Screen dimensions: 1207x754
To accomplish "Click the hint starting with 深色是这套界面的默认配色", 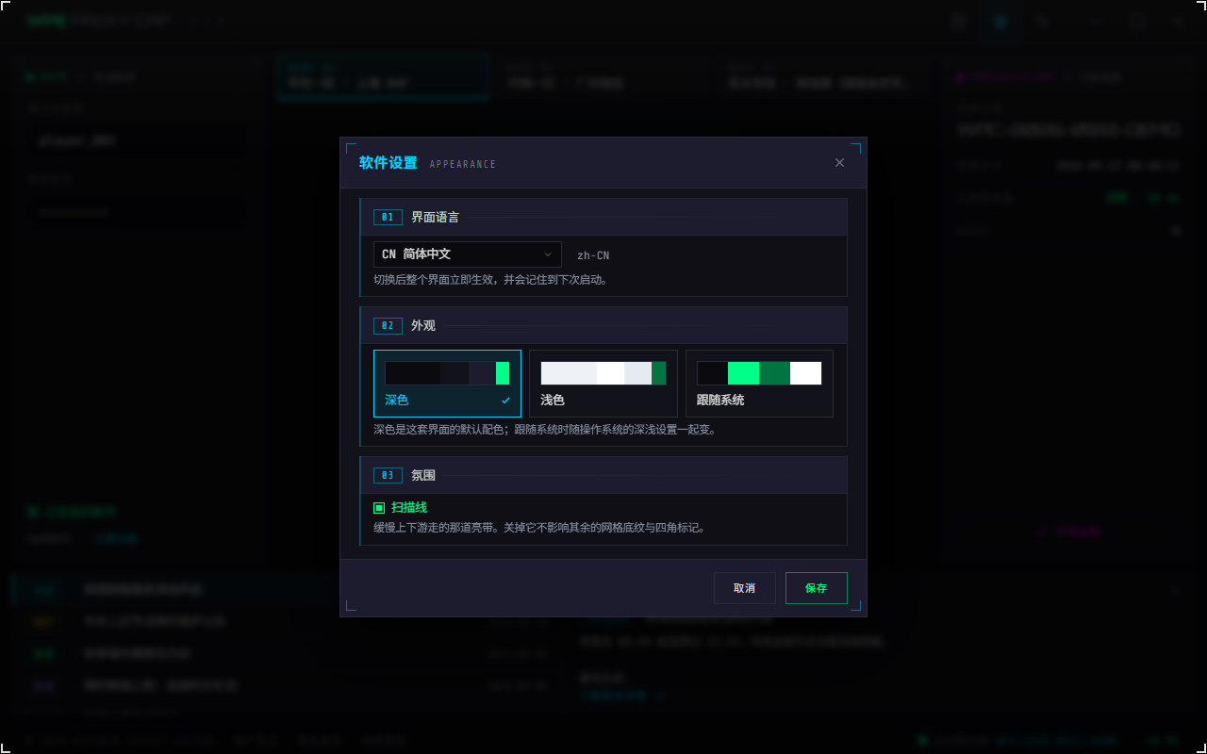I will click(545, 430).
